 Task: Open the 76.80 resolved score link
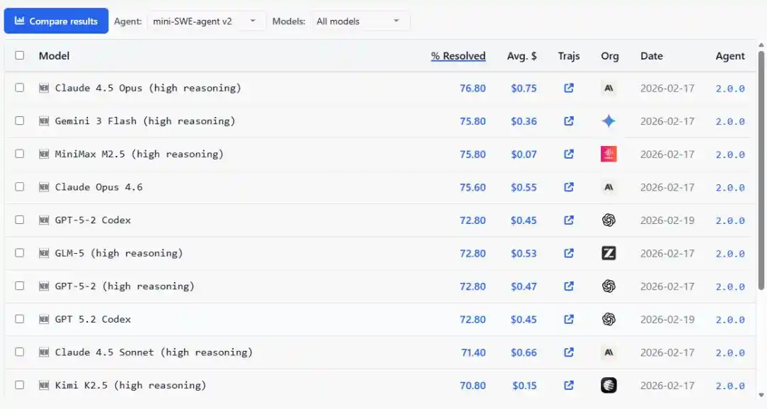(x=472, y=89)
